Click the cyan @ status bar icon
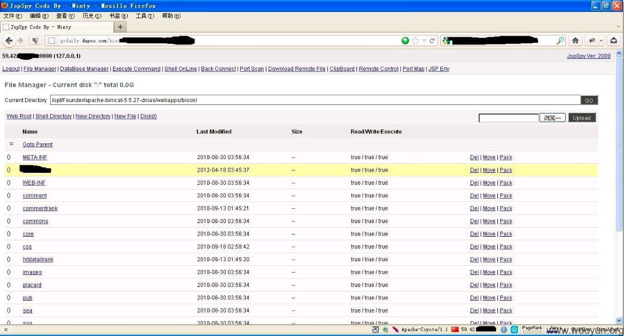 514,330
